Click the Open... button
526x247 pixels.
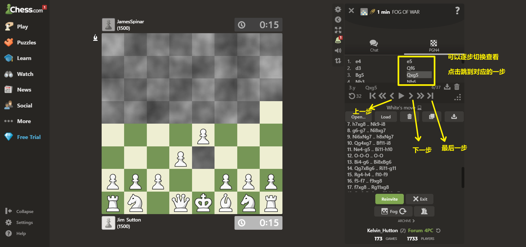[x=358, y=117]
